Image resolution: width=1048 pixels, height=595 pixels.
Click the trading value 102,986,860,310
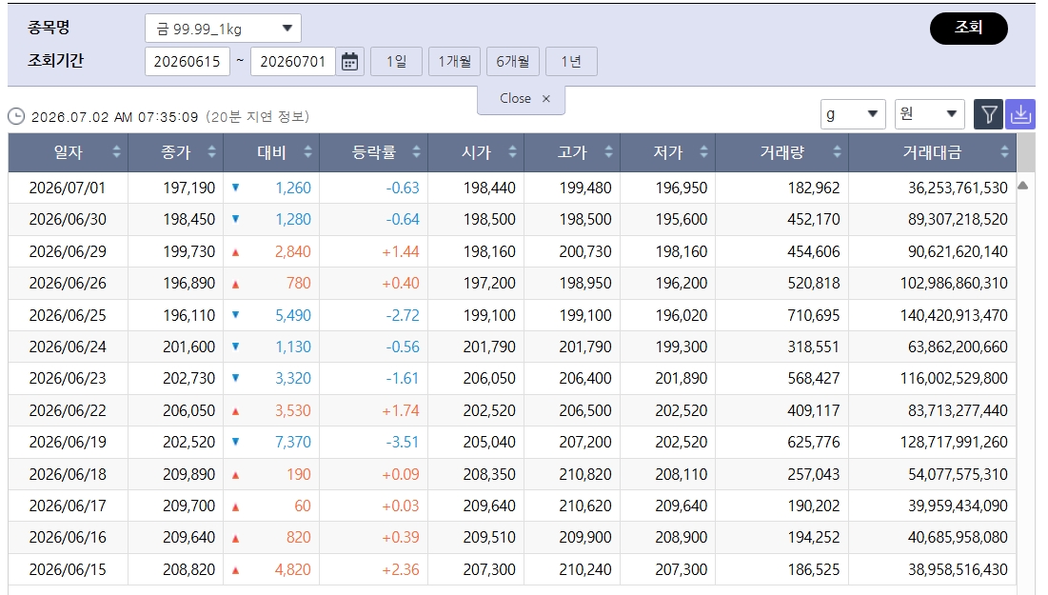pyautogui.click(x=954, y=284)
